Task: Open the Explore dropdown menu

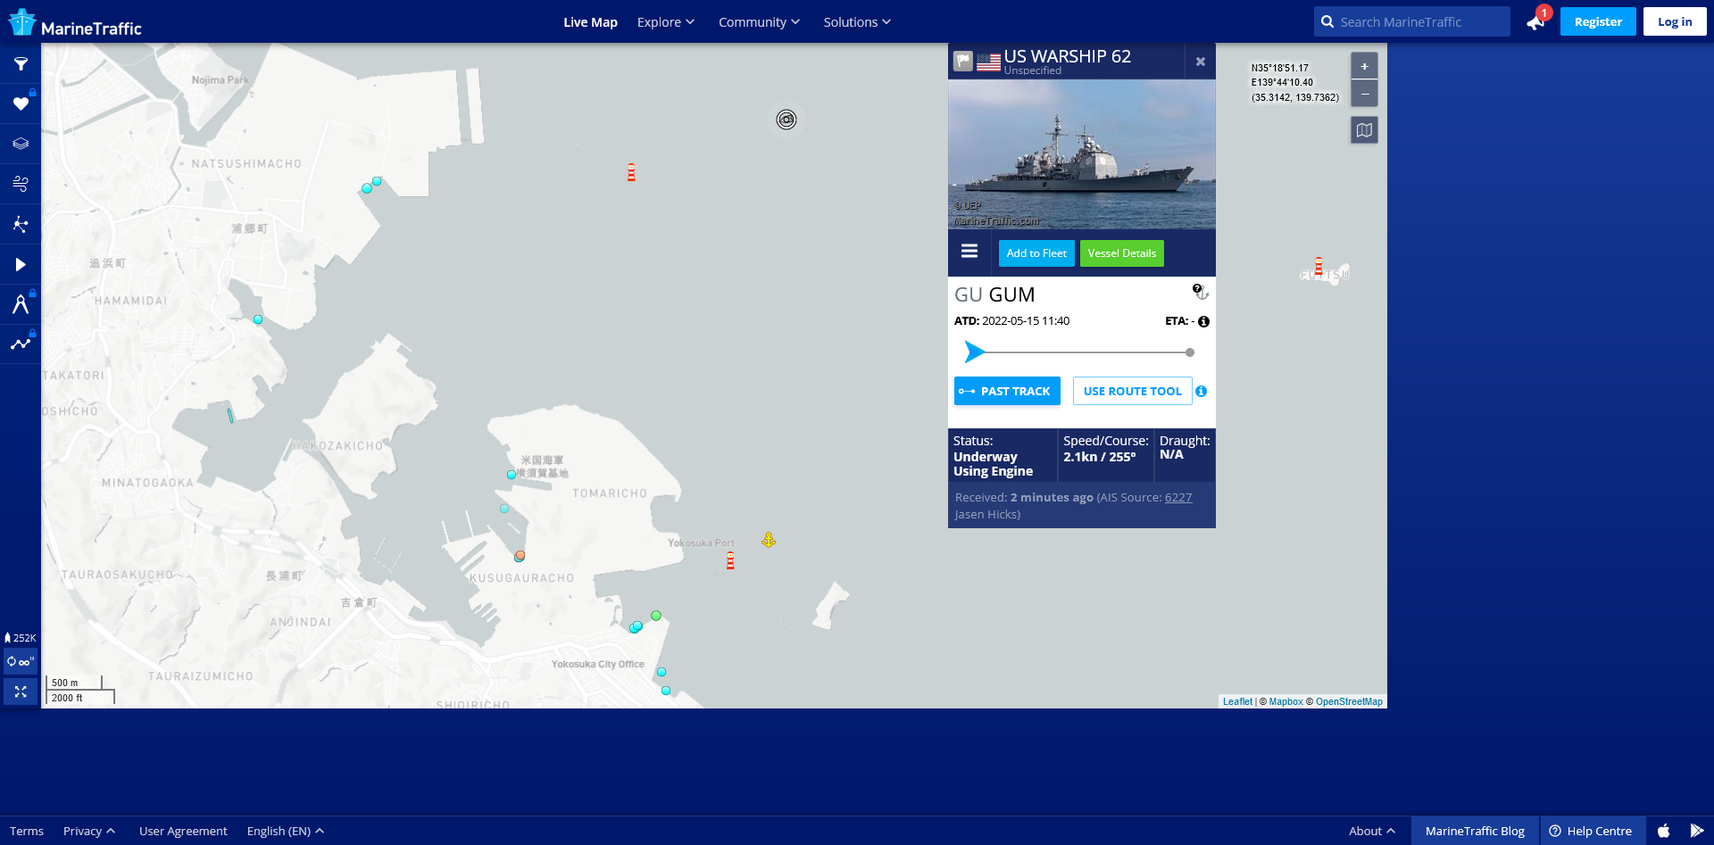Action: (x=666, y=22)
